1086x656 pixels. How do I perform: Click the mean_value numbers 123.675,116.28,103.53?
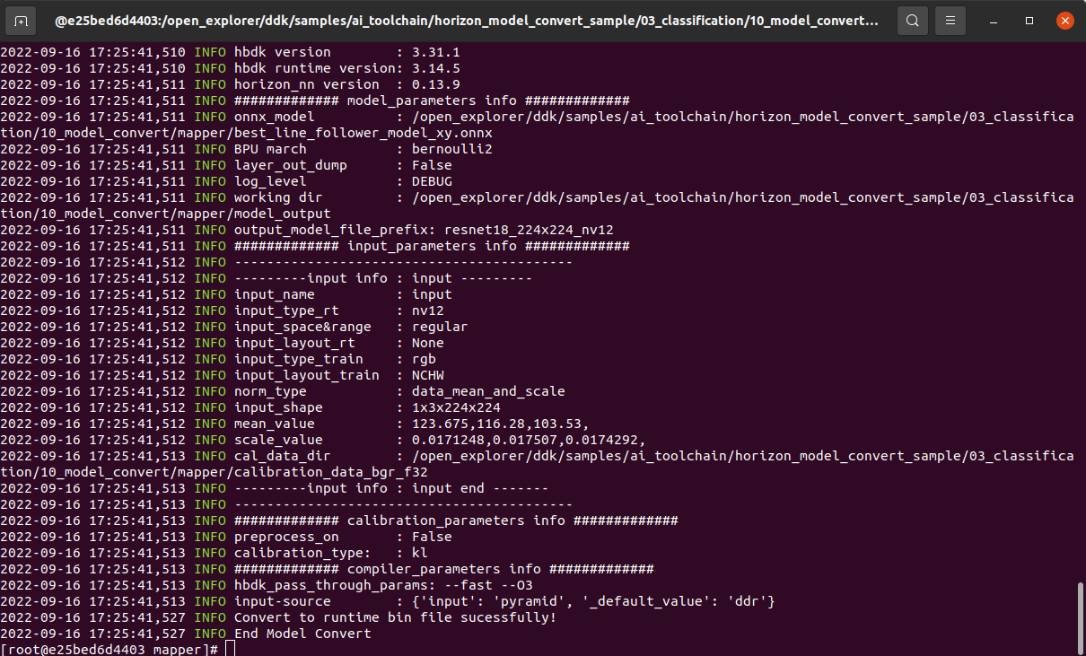pos(500,424)
